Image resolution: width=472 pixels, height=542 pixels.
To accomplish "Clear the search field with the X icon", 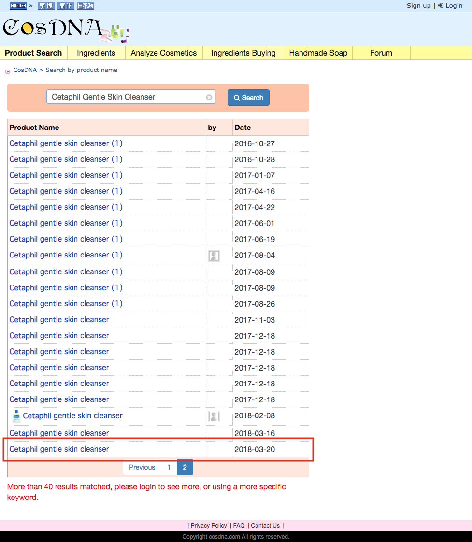I will coord(209,98).
